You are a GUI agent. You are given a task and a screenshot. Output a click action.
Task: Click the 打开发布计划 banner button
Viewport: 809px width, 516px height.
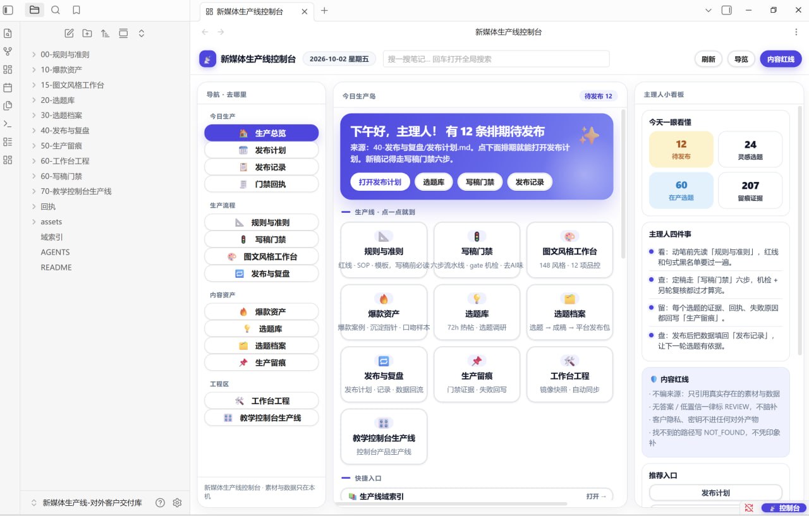[380, 182]
